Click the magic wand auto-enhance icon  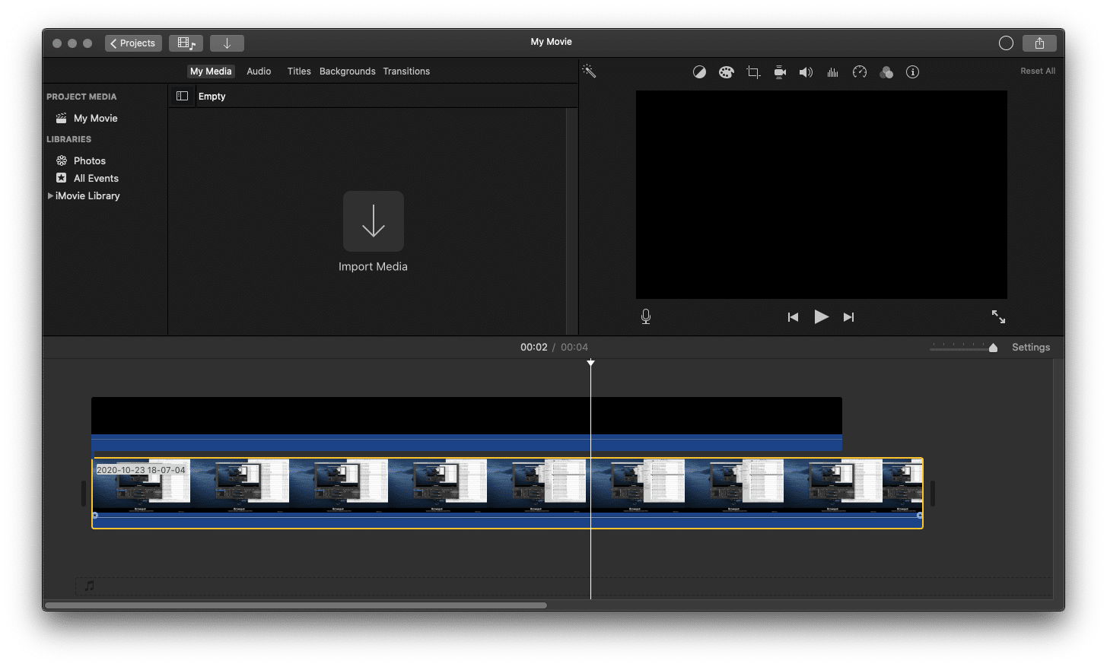[589, 71]
